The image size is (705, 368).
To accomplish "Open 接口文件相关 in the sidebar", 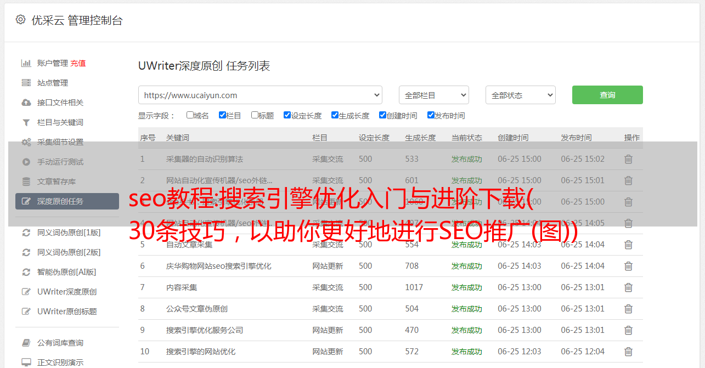I will pos(60,103).
